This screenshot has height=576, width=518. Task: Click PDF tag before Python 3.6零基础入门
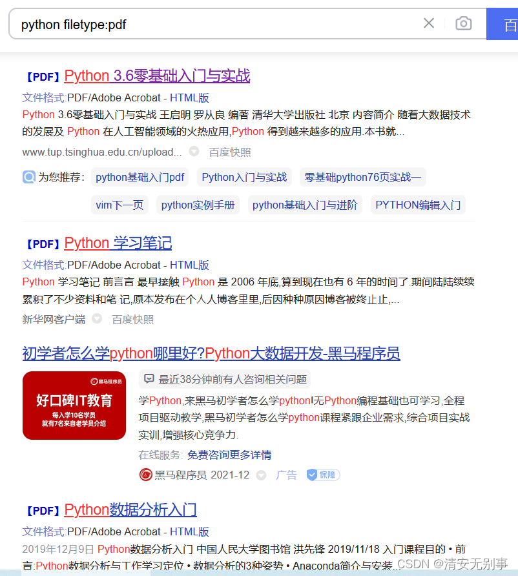pyautogui.click(x=43, y=77)
